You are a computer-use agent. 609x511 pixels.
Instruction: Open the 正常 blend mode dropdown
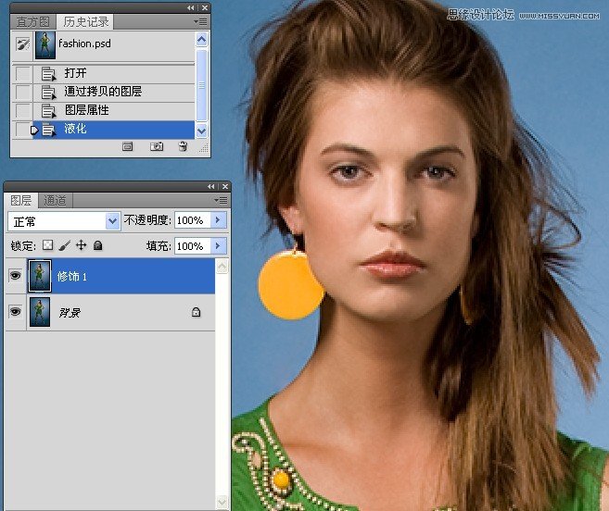(x=113, y=220)
